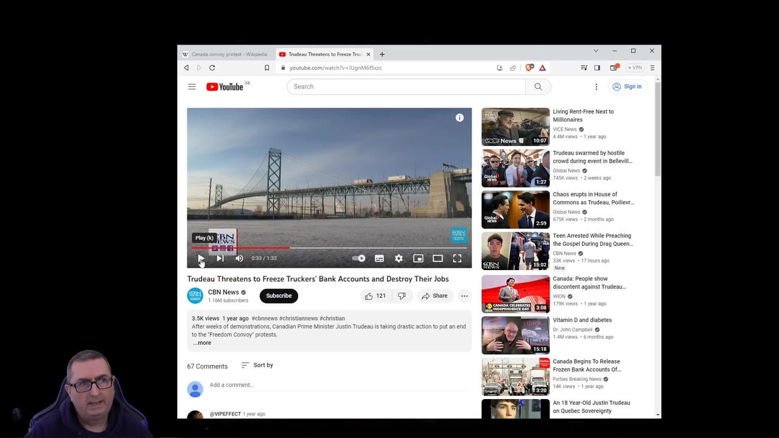
Task: Open the CBN News channel avatar
Action: [x=195, y=296]
